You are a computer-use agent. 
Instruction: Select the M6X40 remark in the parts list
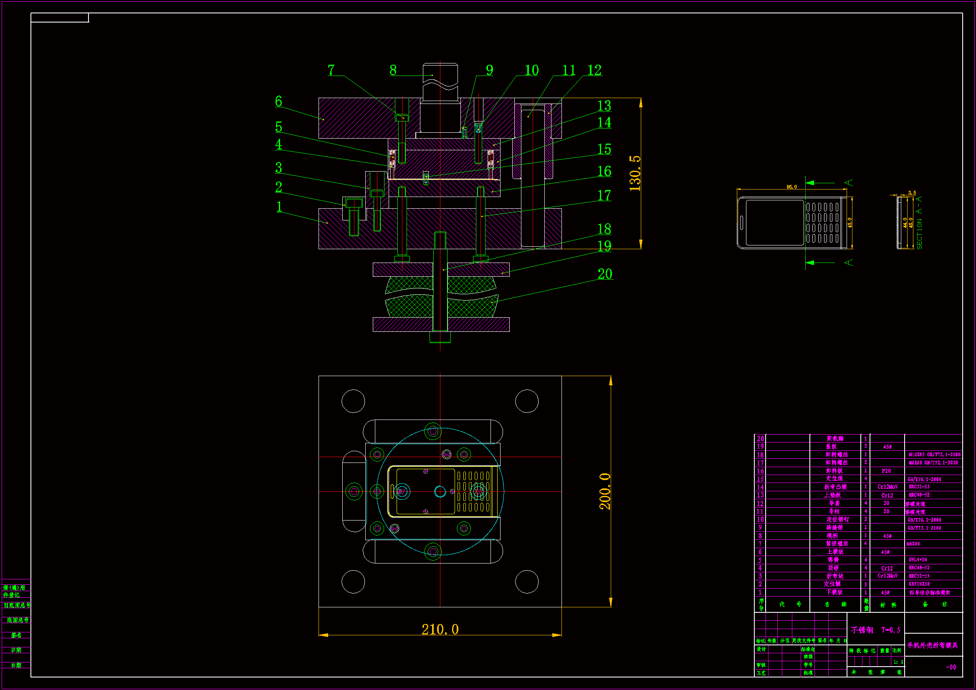[913, 544]
